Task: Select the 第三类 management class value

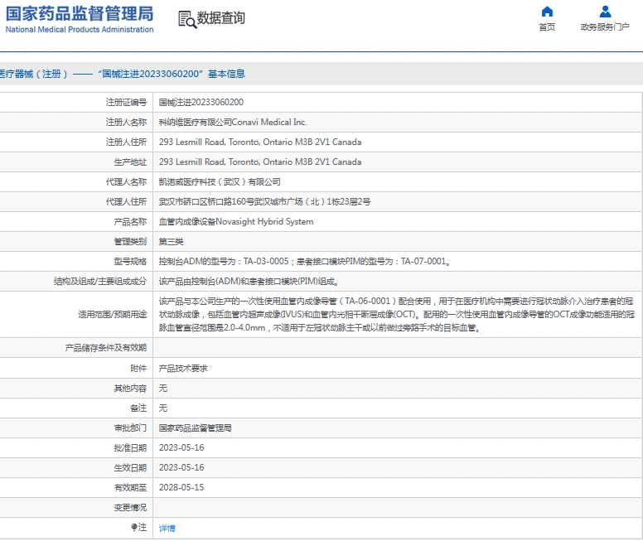Action: (x=171, y=242)
